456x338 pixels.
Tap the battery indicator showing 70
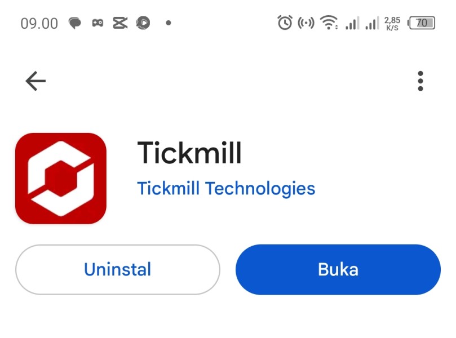[422, 23]
